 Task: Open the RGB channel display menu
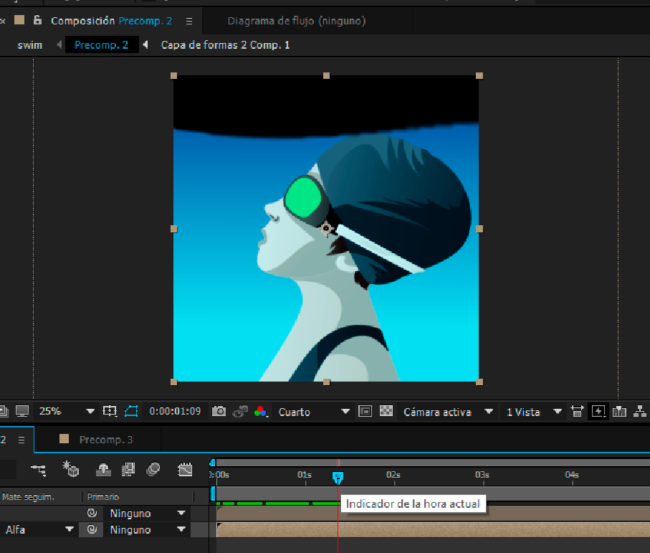coord(261,412)
